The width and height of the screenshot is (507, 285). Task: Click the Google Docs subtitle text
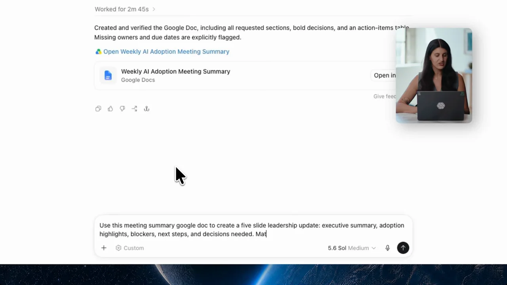(x=138, y=80)
